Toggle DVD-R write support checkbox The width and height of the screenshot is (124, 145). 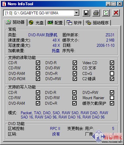click(x=74, y=92)
